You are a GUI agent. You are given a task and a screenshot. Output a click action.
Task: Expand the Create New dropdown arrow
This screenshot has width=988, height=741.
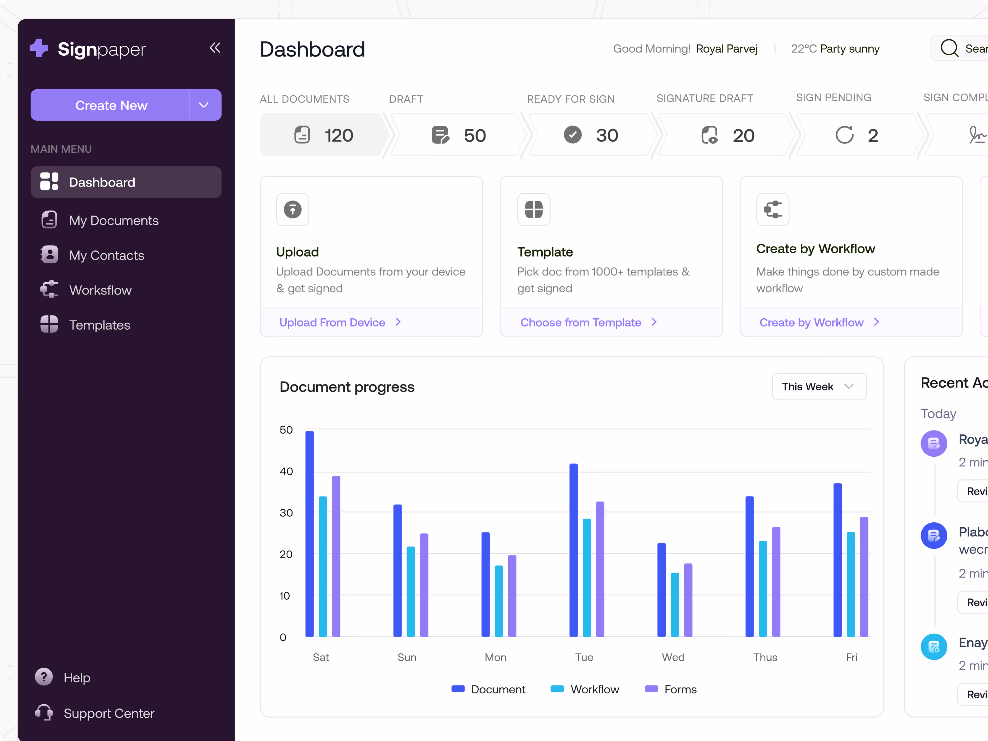tap(204, 105)
